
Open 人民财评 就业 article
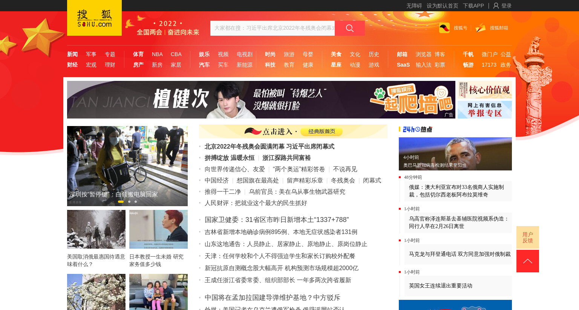[256, 203]
